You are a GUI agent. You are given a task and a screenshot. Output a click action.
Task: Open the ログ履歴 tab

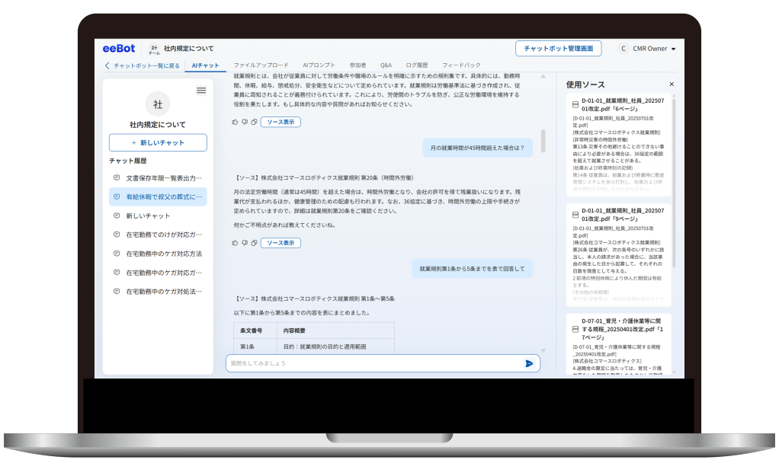tap(418, 65)
